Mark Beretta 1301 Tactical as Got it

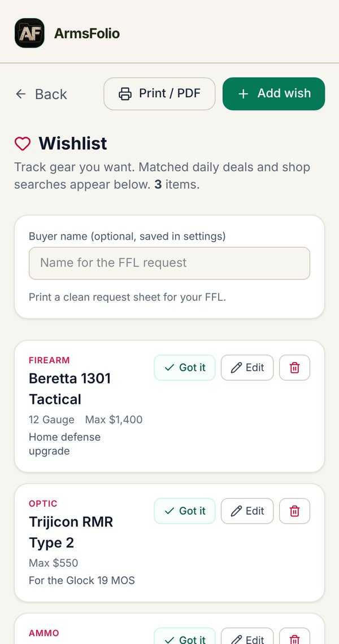coord(185,368)
